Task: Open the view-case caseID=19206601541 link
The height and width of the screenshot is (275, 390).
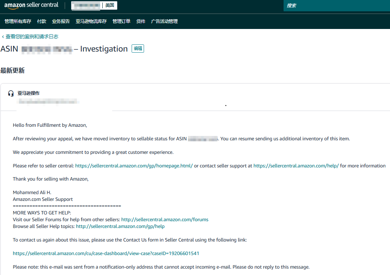Action: 106,253
